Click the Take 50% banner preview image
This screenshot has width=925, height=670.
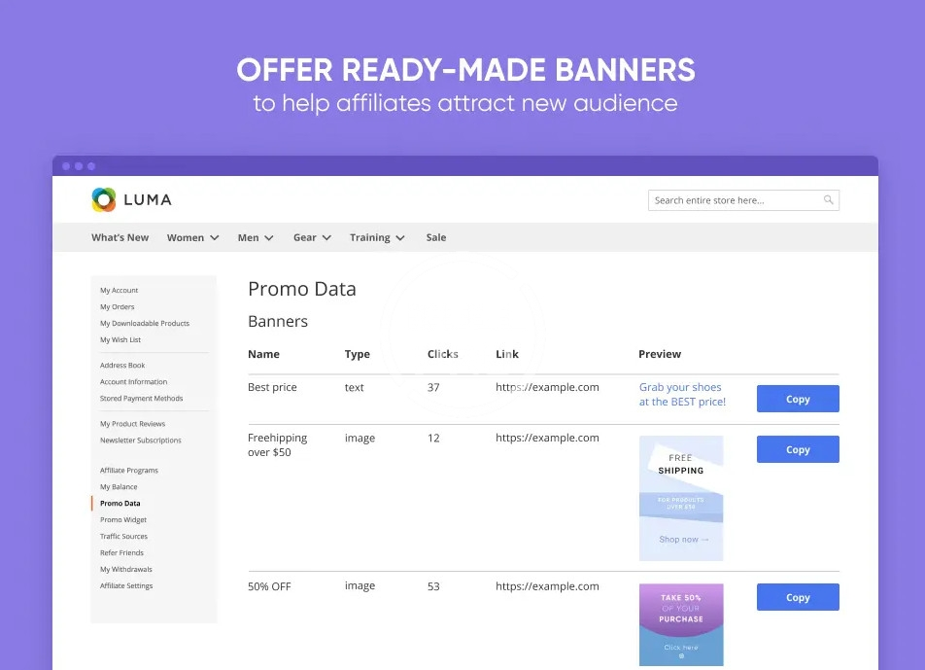tap(681, 624)
